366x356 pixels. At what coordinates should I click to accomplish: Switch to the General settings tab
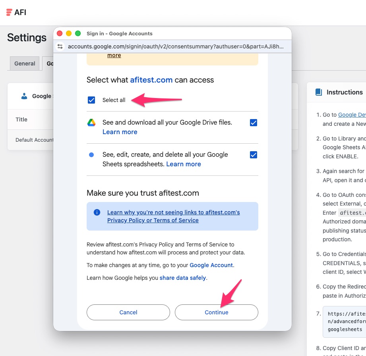(x=25, y=64)
